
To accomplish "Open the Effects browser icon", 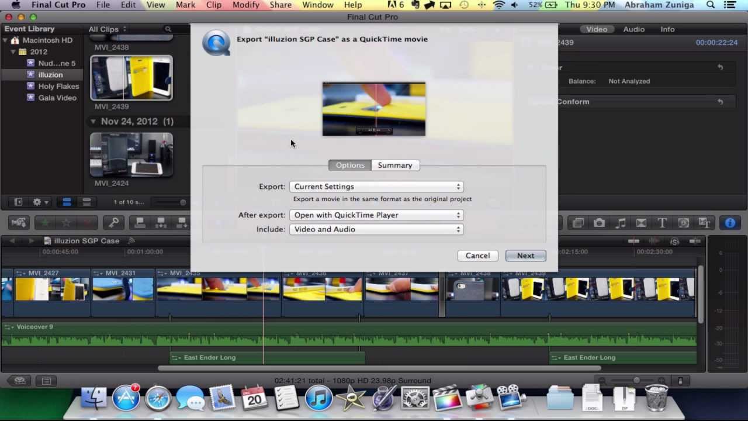I will pyautogui.click(x=578, y=223).
